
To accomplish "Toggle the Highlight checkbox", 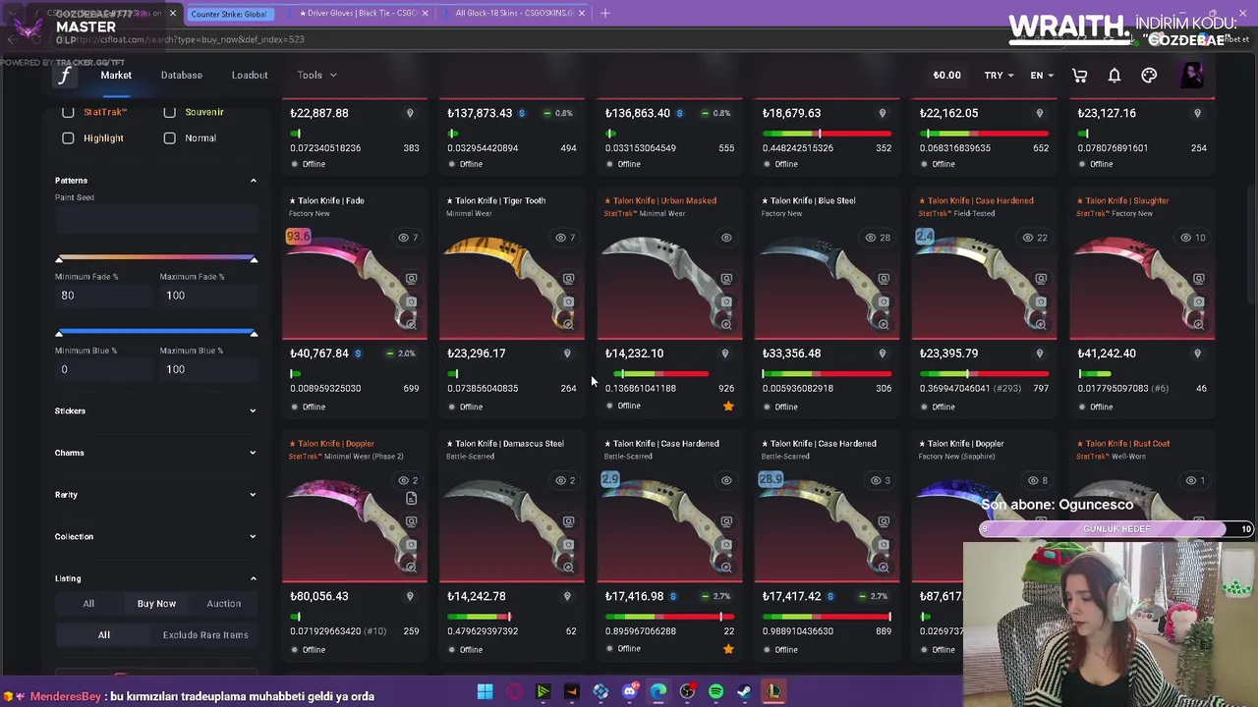I will [68, 138].
